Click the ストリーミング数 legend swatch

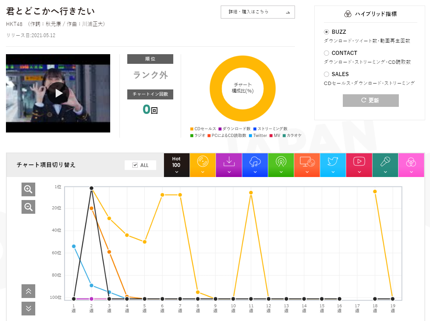255,129
